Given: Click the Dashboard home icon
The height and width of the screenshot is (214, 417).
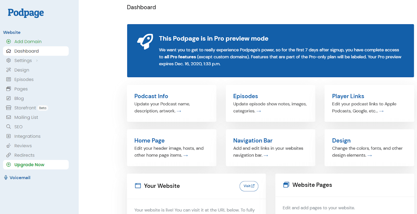Looking at the screenshot, I should click(x=9, y=51).
